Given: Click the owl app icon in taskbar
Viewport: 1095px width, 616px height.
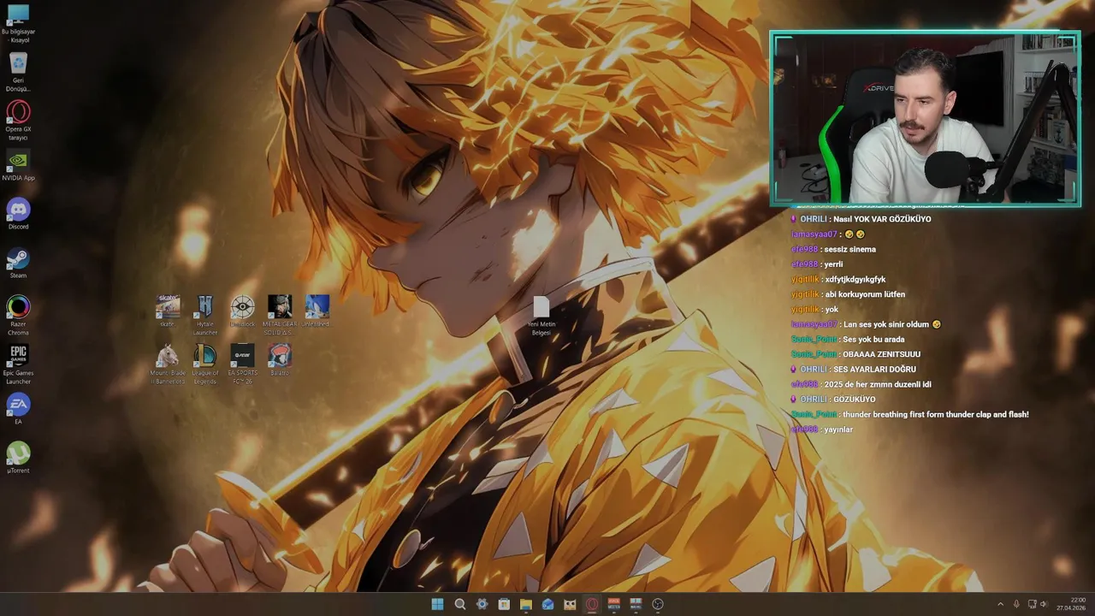Looking at the screenshot, I should pyautogui.click(x=570, y=604).
